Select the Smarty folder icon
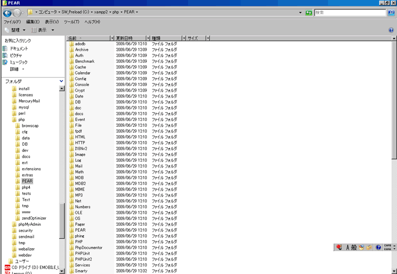Screen dimensions: 397x274 tap(71, 271)
